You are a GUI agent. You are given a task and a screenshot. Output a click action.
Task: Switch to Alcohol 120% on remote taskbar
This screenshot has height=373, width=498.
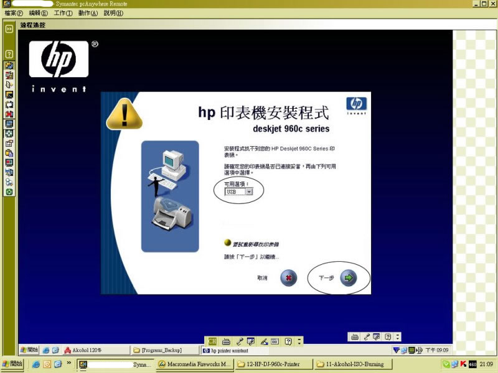pyautogui.click(x=96, y=350)
